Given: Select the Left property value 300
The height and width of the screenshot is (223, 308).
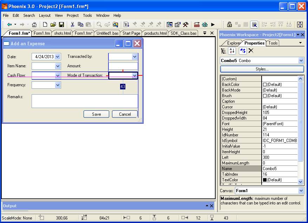Looking at the screenshot, I should (x=280, y=157).
